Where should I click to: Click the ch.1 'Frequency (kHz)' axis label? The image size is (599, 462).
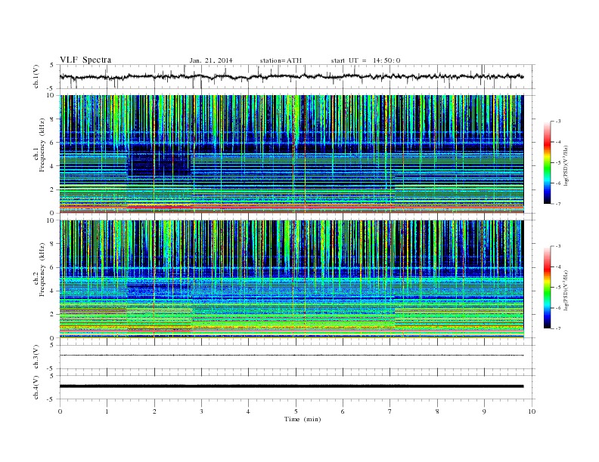[x=42, y=145]
